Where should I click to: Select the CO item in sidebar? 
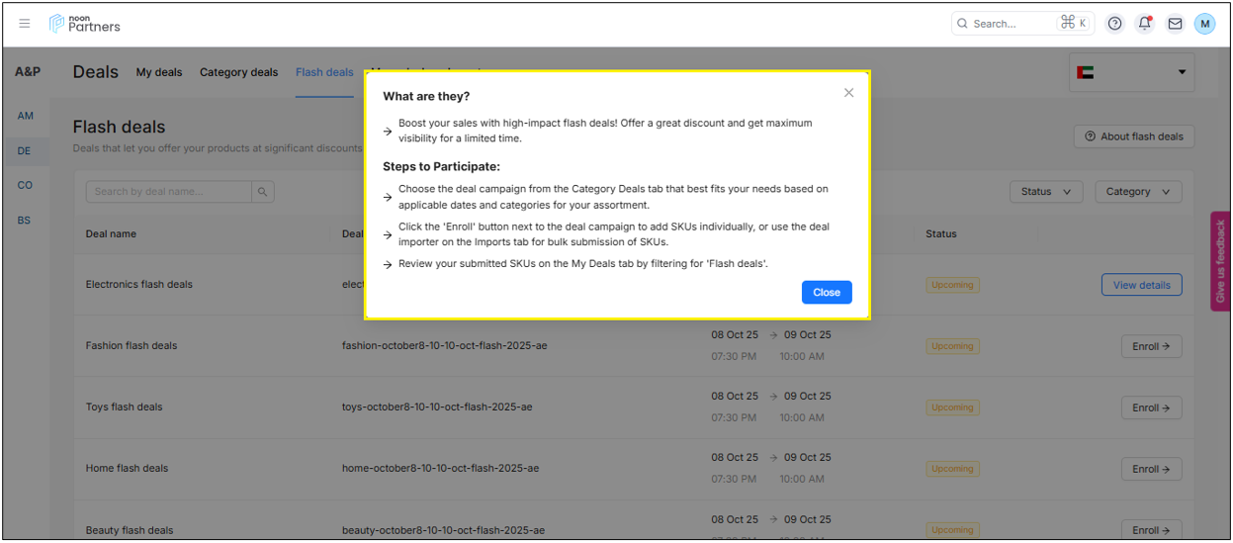click(25, 186)
